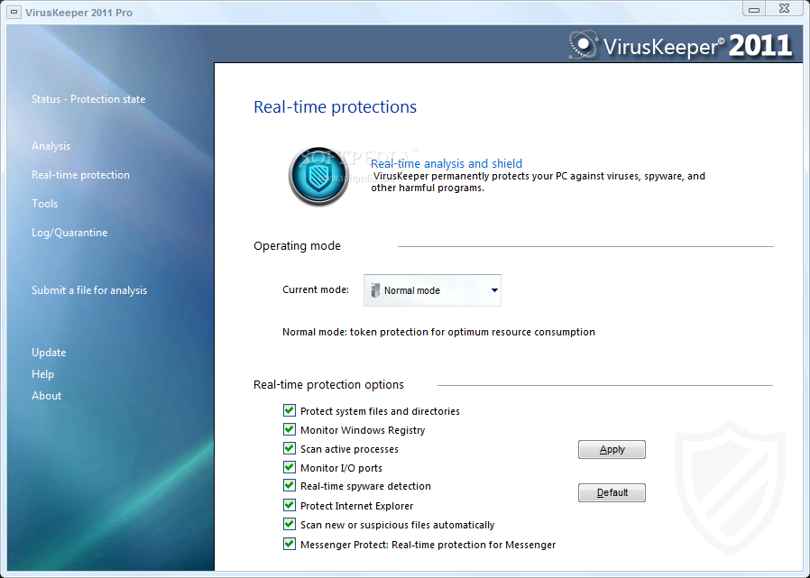This screenshot has height=578, width=810.
Task: Disable Monitor I/O ports
Action: click(x=290, y=467)
